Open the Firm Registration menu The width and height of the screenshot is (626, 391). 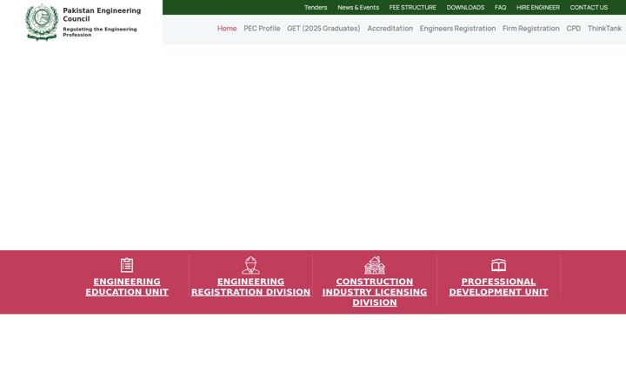530,29
